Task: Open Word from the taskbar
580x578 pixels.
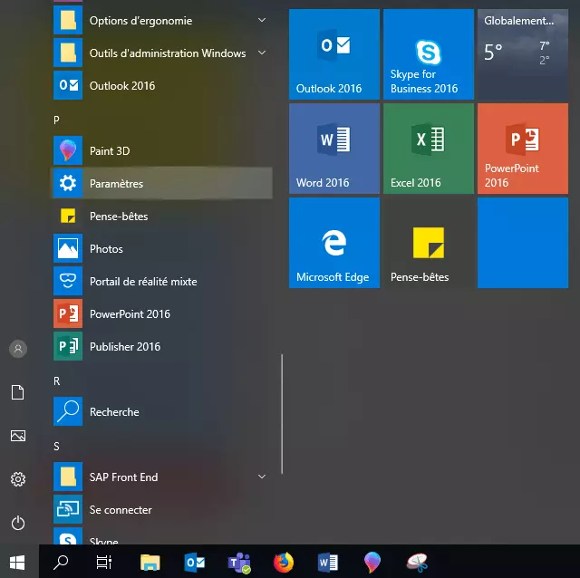Action: tap(328, 563)
